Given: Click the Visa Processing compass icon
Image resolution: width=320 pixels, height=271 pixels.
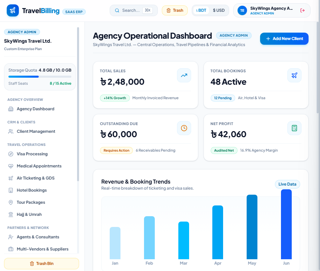Looking at the screenshot, I should 11,154.
